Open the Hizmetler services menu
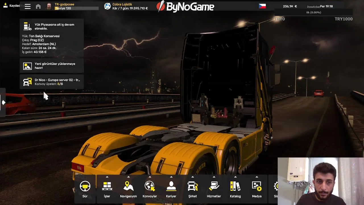This screenshot has width=364, height=205. tap(214, 189)
